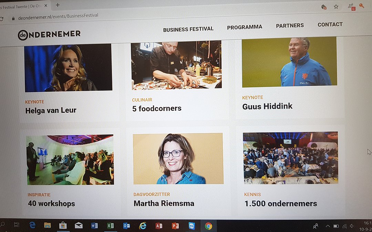The height and width of the screenshot is (232, 372).
Task: Click the TeamViewer taskbar icon
Action: (x=192, y=226)
